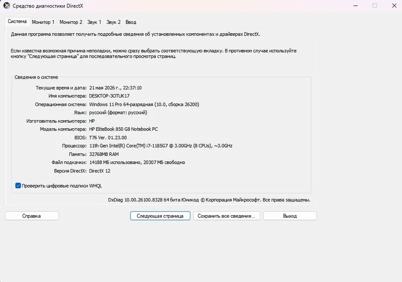Open the Монитор 1 tab
The image size is (402, 282).
(43, 22)
